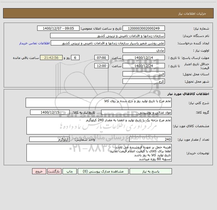Click response deadline date 1400/12/14
Screen dimensions: 217x210
coord(144,58)
